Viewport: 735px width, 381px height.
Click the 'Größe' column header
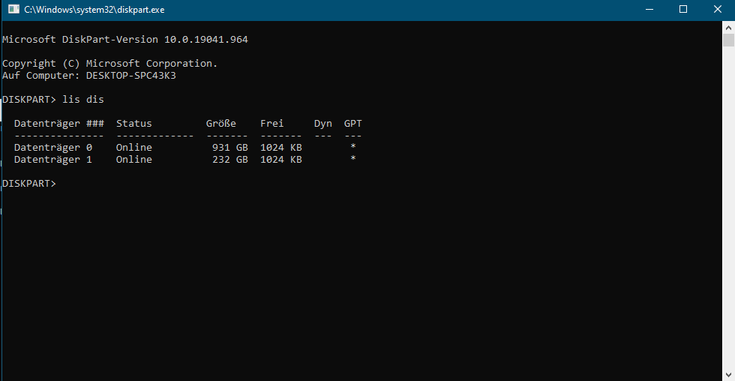(220, 124)
